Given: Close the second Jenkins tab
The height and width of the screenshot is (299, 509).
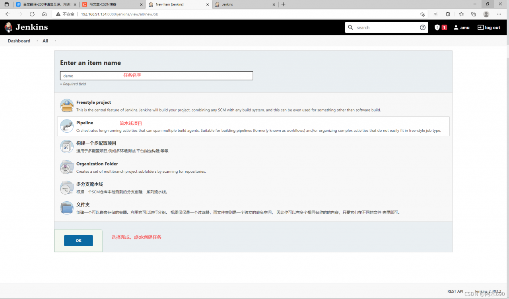Looking at the screenshot, I should (273, 4).
